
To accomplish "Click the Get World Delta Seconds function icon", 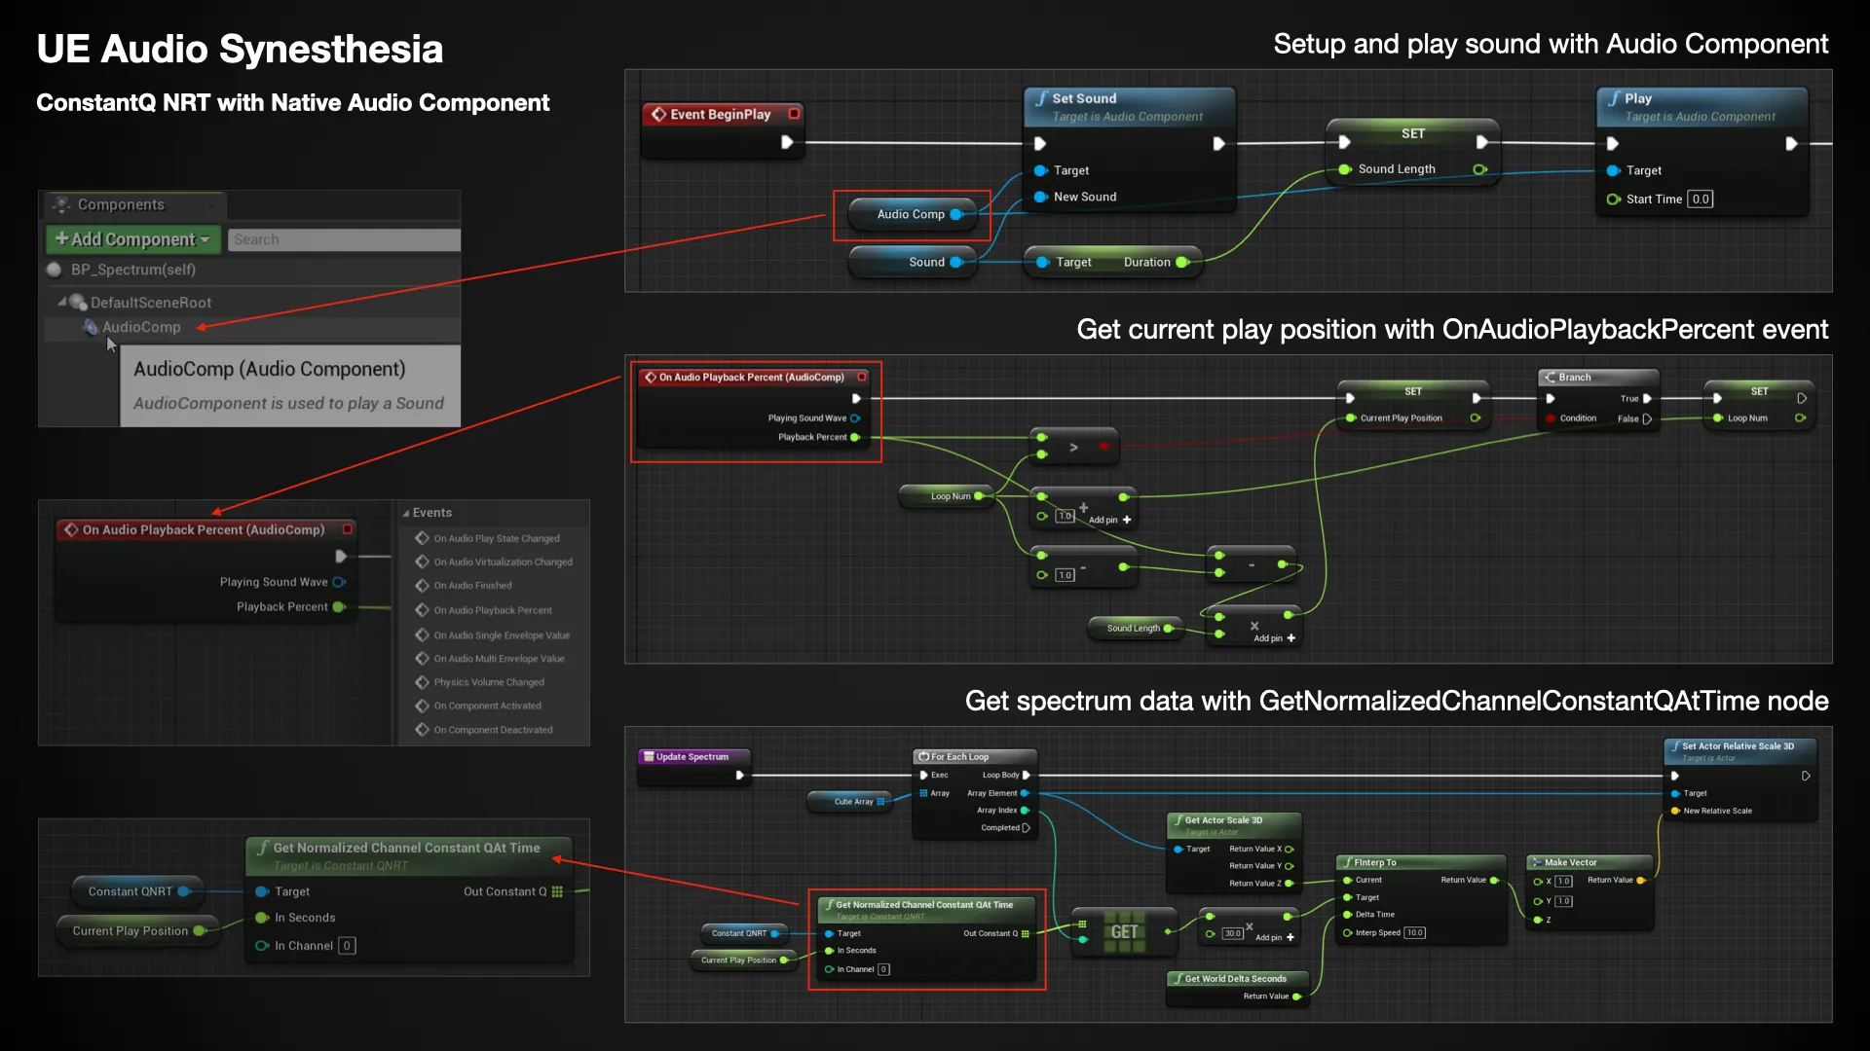I will click(1178, 979).
